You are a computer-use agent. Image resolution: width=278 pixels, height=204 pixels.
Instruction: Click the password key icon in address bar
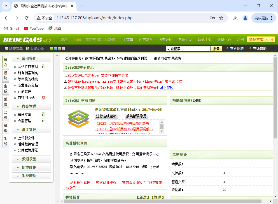(x=212, y=18)
